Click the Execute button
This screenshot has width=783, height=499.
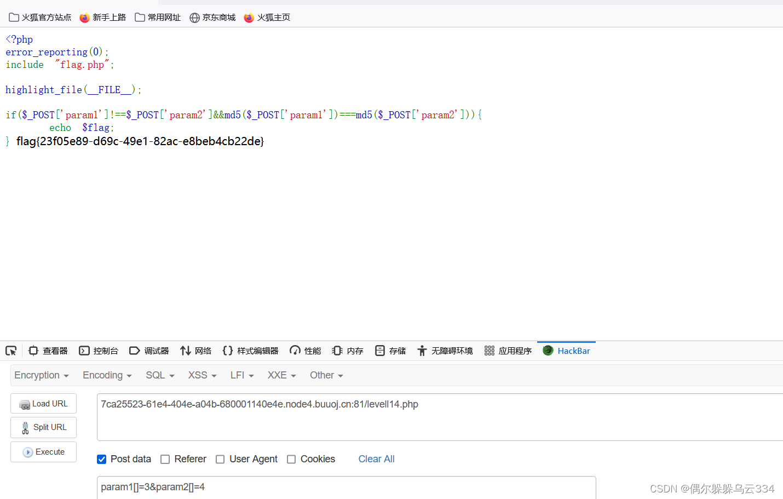(43, 452)
